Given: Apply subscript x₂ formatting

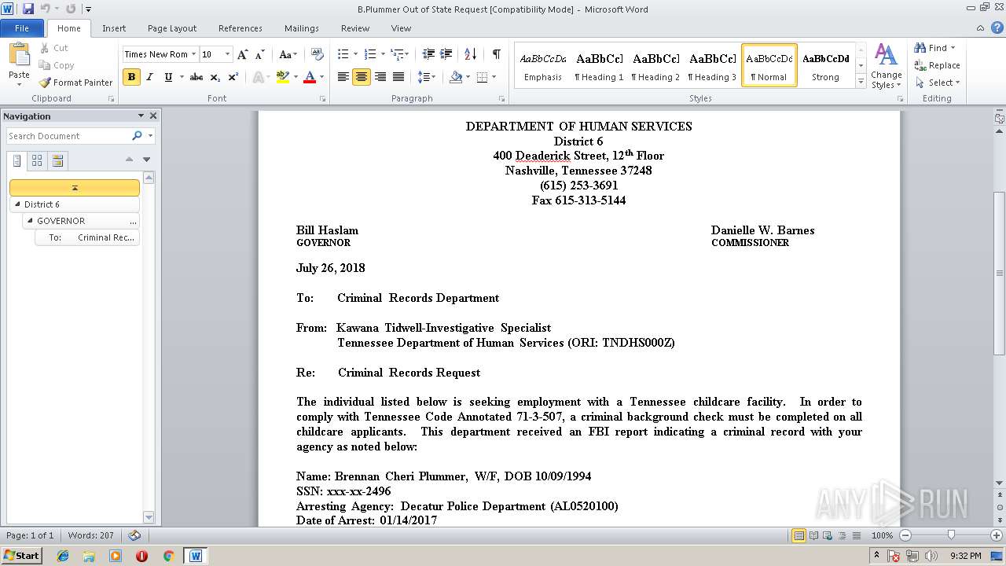Looking at the screenshot, I should point(215,77).
